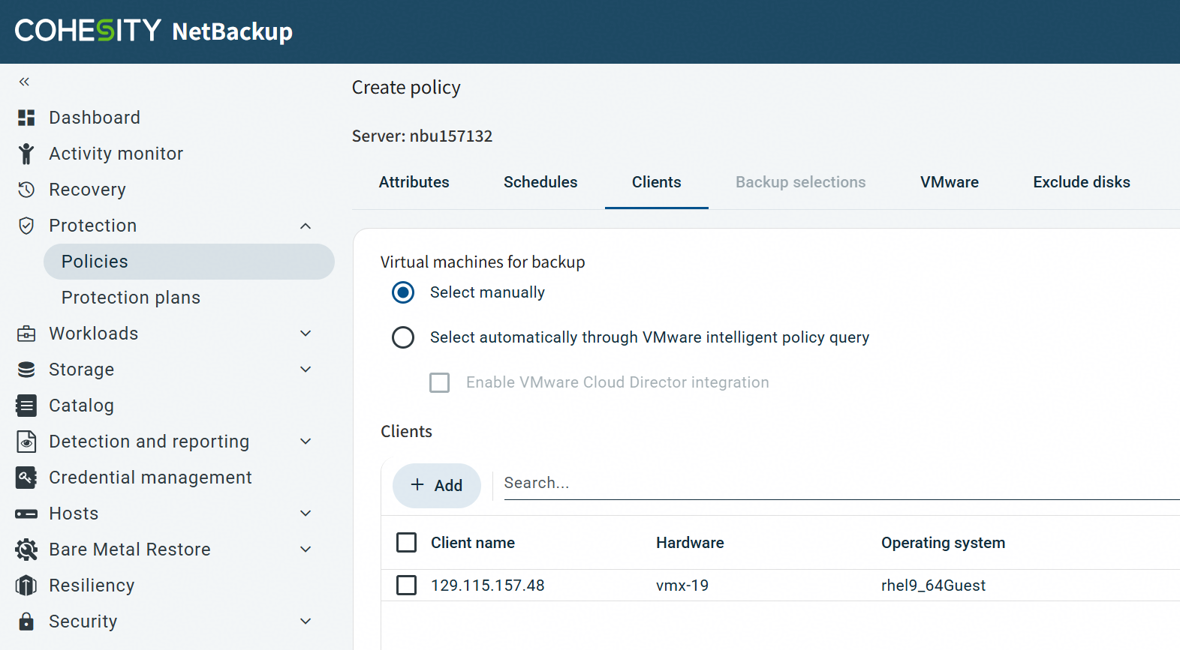Expand the Workloads menu chevron
Viewport: 1180px width, 650px height.
(x=306, y=334)
